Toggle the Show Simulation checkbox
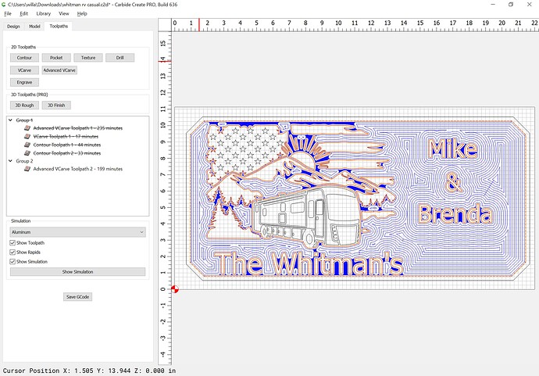 tap(12, 261)
